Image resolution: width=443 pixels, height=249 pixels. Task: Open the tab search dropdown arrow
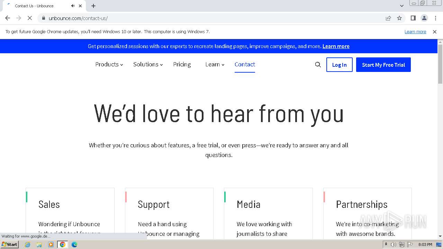[401, 6]
